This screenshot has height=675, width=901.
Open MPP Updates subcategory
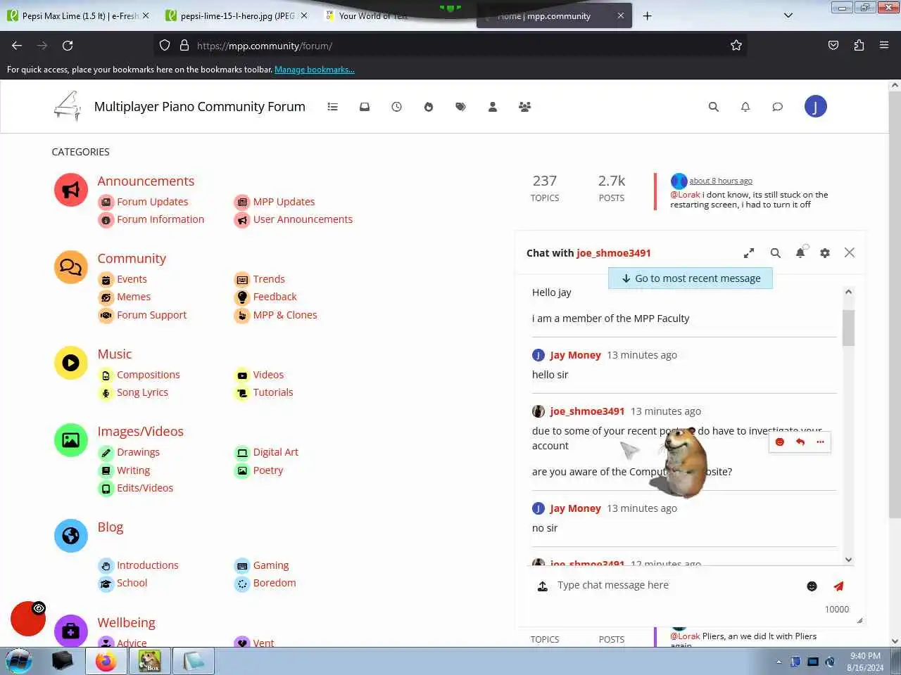point(284,202)
